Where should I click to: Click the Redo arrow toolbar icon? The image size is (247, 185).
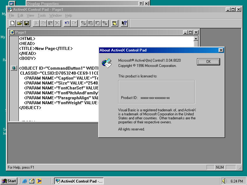pos(74,23)
